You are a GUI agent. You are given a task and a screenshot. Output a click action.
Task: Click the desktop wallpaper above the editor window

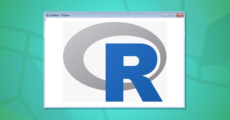click(114, 6)
